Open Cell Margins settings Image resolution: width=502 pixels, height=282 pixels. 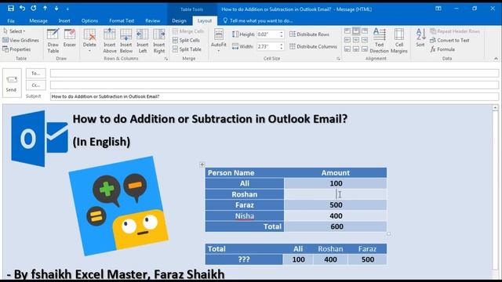point(399,41)
